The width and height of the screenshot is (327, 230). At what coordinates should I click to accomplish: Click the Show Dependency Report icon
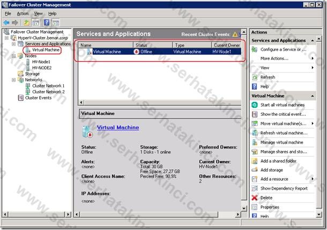pyautogui.click(x=255, y=188)
